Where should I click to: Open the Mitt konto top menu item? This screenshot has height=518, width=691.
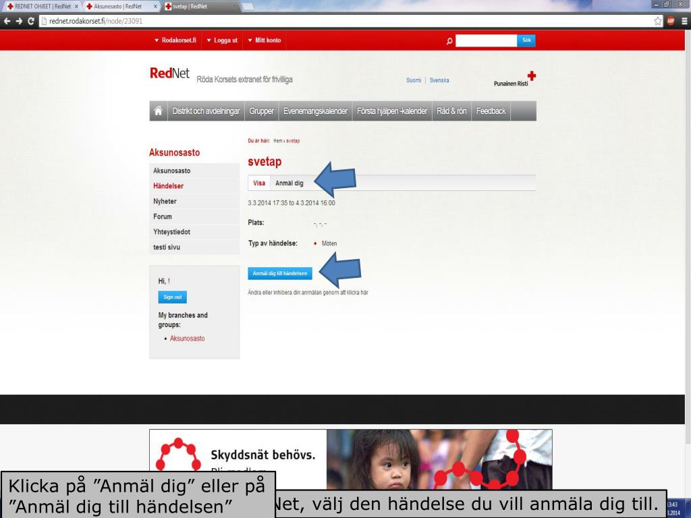(265, 40)
